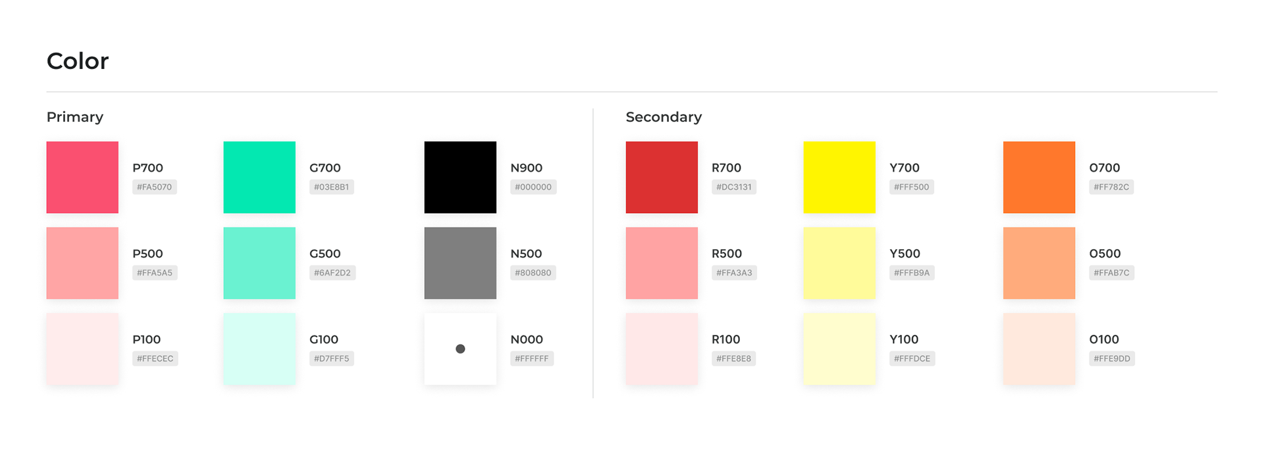The image size is (1264, 451).
Task: Click the Primary section heading
Action: (75, 117)
